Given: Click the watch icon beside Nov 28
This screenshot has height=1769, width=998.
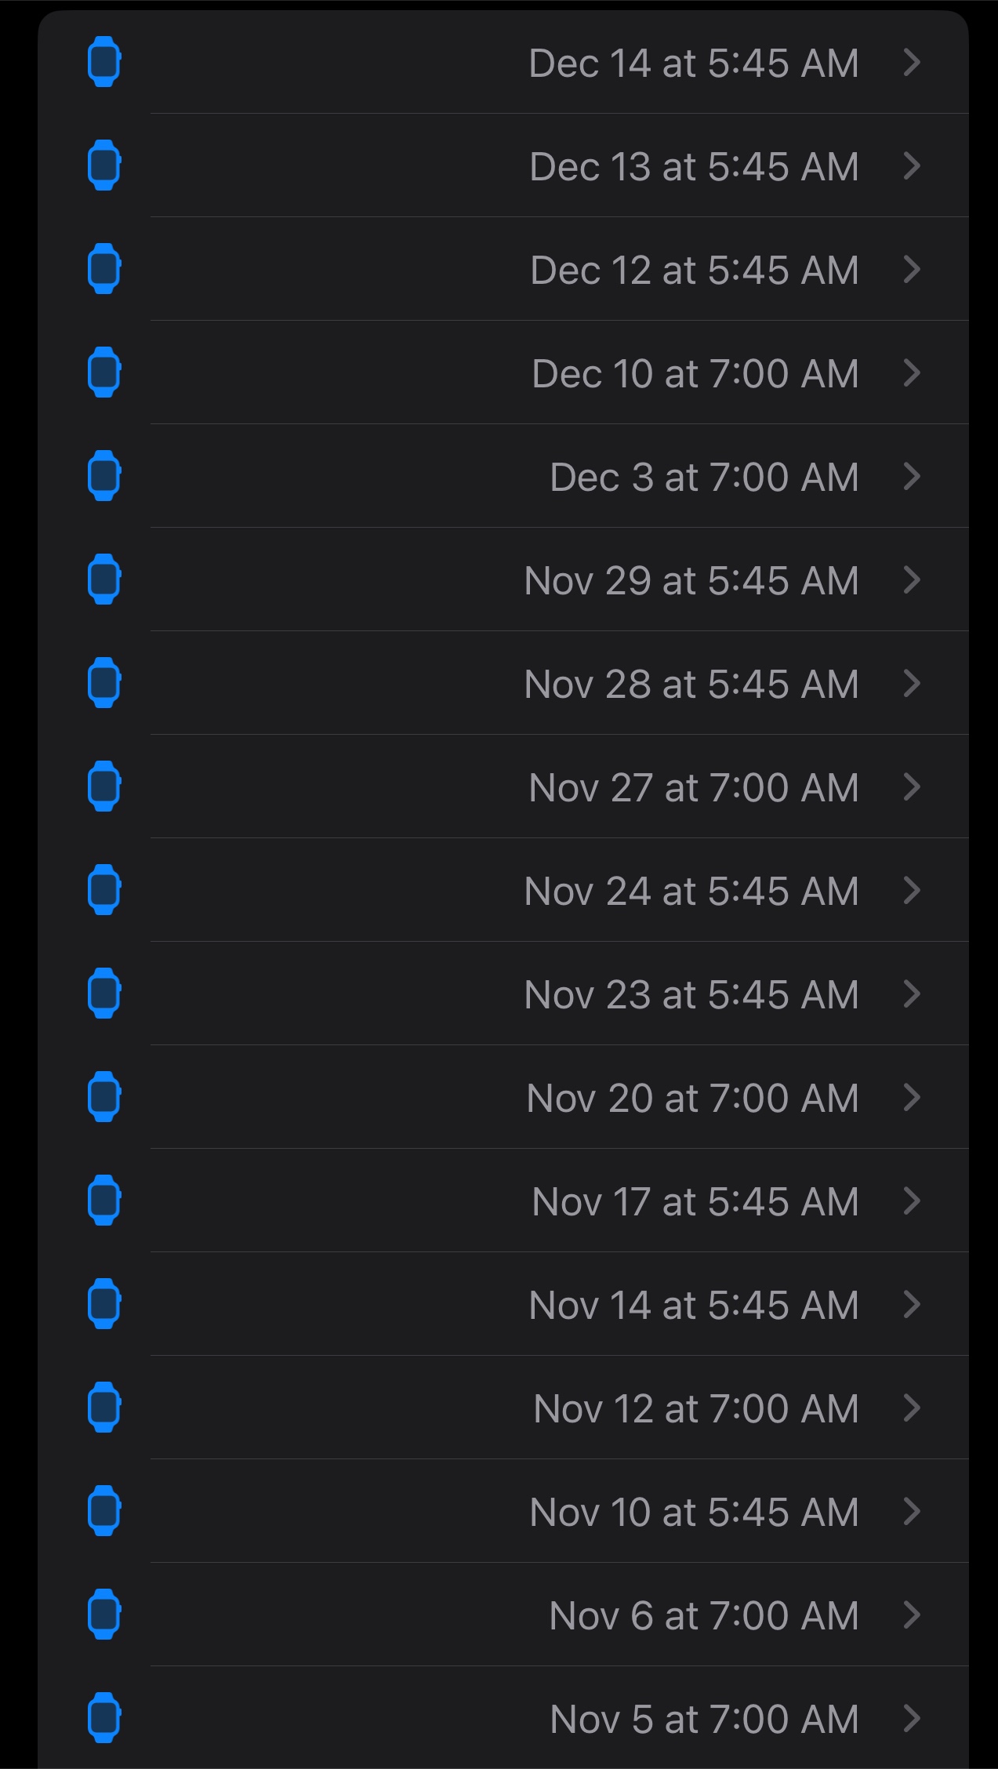Looking at the screenshot, I should coord(103,683).
